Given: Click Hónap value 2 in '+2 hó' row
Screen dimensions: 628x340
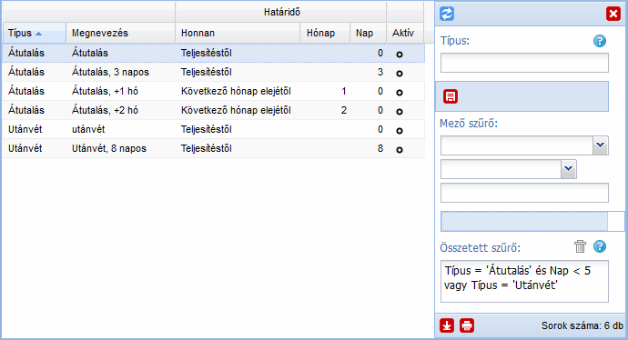Looking at the screenshot, I should [x=344, y=110].
